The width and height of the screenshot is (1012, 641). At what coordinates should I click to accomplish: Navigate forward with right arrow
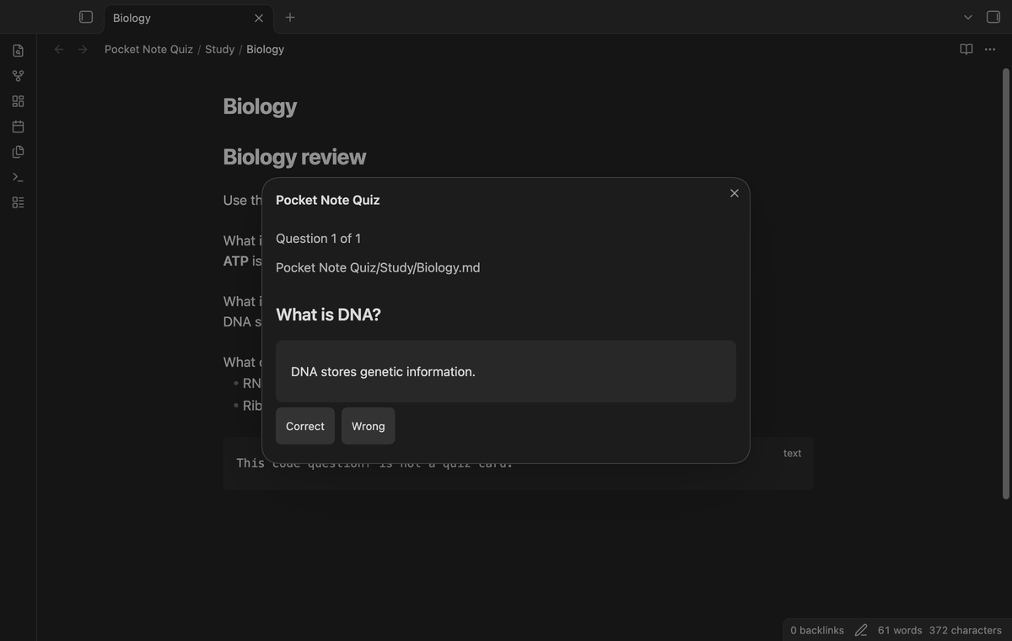pyautogui.click(x=83, y=50)
